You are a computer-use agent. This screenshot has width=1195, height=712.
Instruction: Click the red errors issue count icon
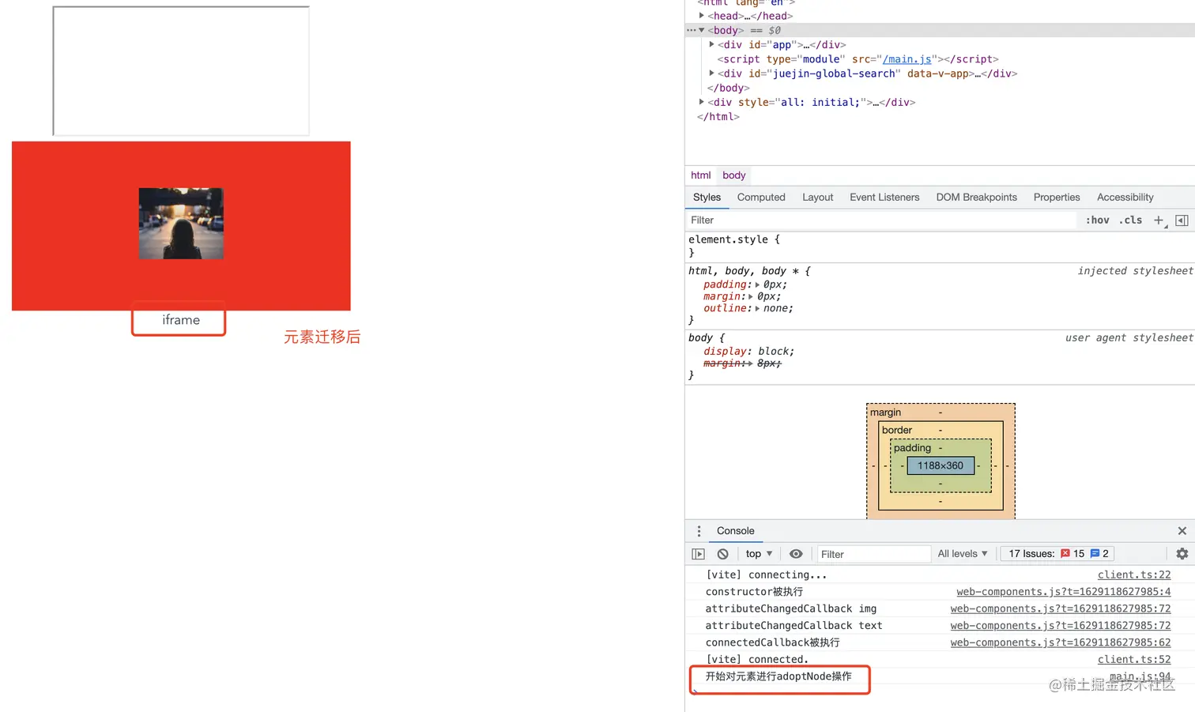pos(1065,553)
